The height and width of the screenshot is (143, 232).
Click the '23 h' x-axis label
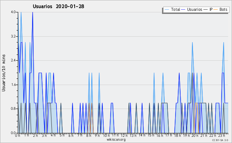(222, 136)
